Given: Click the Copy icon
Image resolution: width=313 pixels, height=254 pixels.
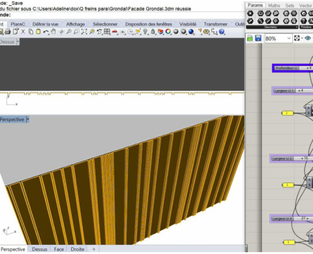Looking at the screenshot, I should [31, 32].
